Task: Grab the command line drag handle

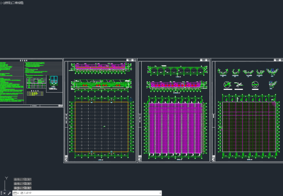Action: click(x=2, y=193)
